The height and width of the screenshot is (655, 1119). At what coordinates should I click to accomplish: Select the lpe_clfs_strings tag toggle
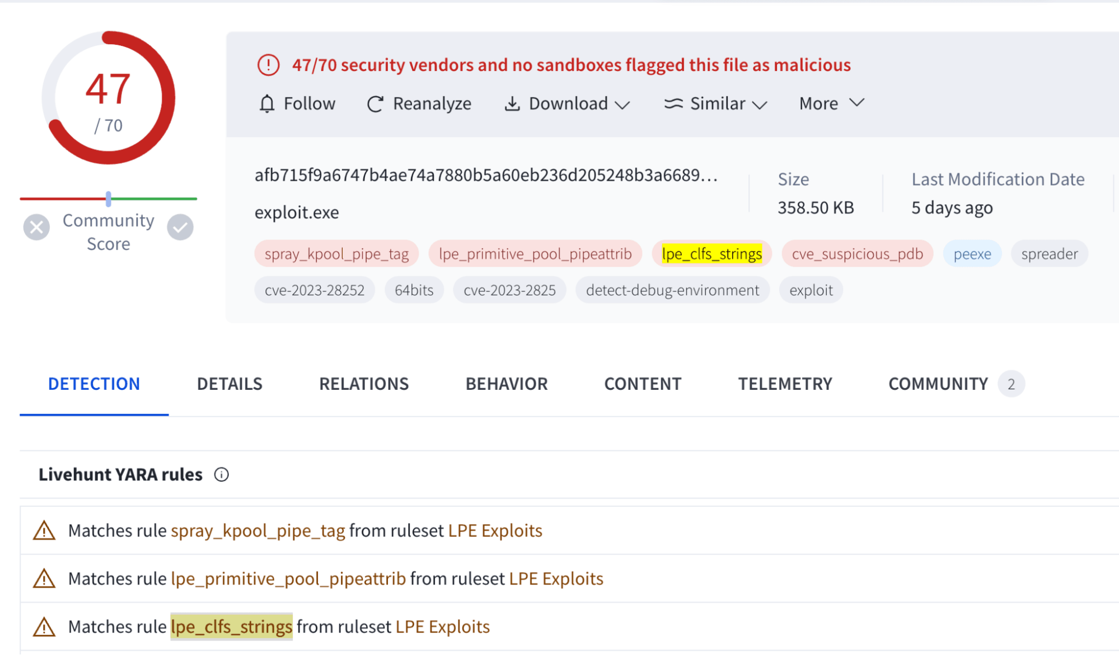point(711,253)
